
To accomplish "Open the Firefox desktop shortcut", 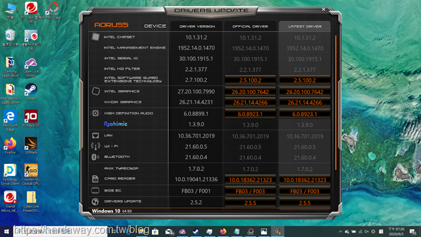I will point(11,145).
